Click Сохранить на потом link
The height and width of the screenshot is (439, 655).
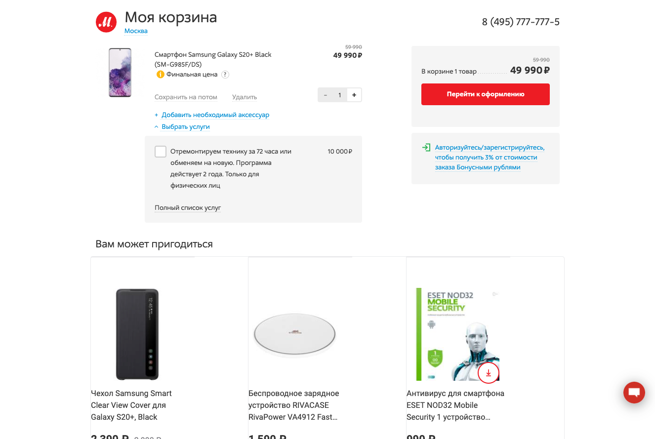pos(186,97)
